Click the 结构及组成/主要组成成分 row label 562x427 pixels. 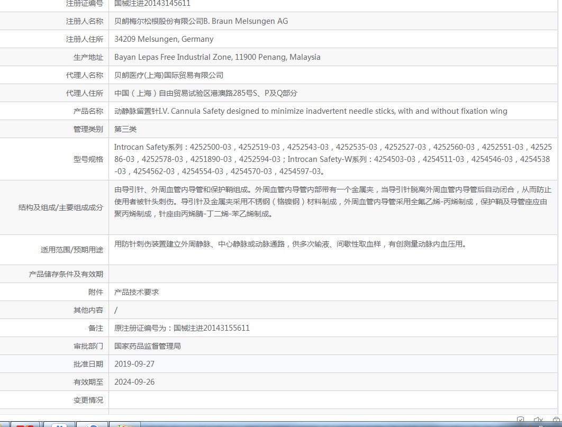click(x=60, y=207)
